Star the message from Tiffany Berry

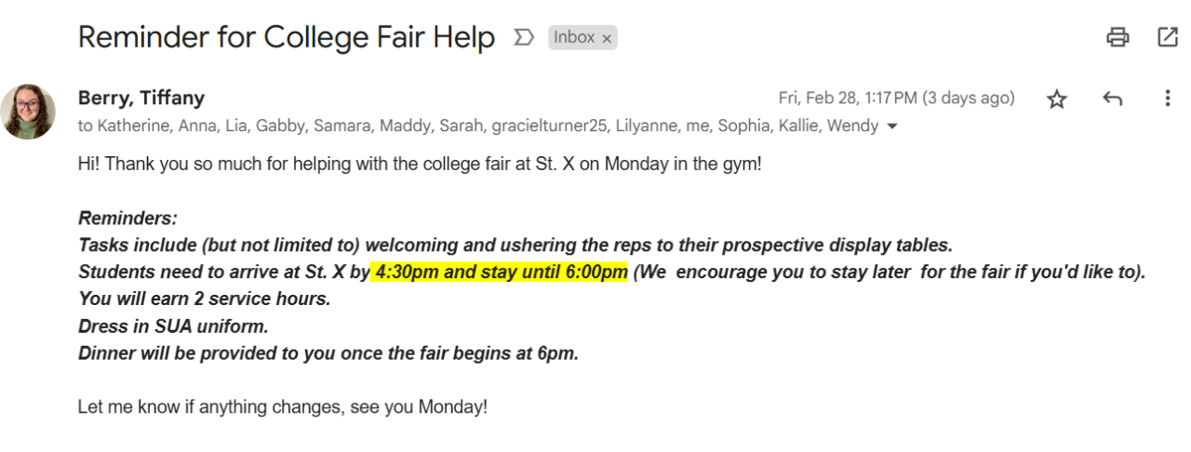click(x=1057, y=100)
